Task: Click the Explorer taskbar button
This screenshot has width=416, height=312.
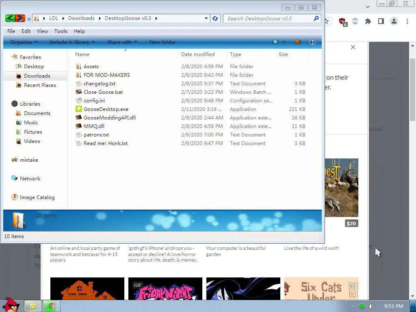Action: click(x=33, y=306)
